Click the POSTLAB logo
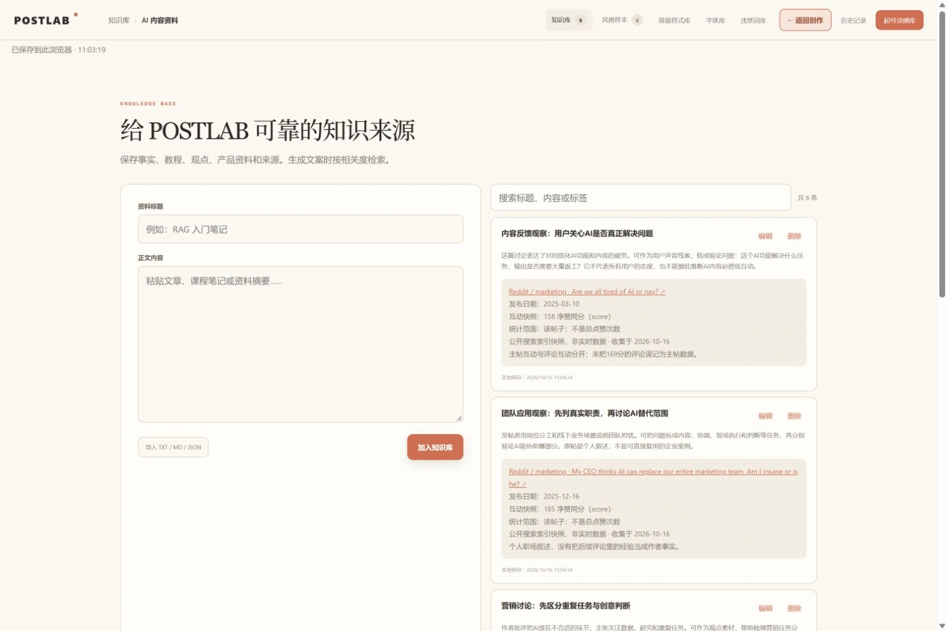 [45, 20]
